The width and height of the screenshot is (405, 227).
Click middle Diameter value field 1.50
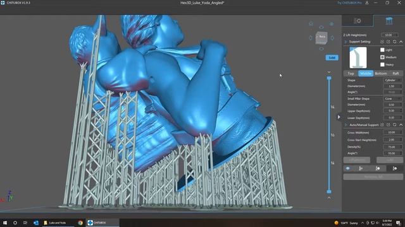392,86
